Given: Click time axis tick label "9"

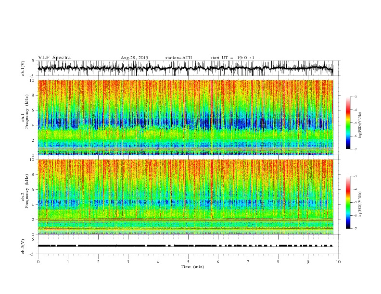Looking at the screenshot, I should pyautogui.click(x=308, y=262).
